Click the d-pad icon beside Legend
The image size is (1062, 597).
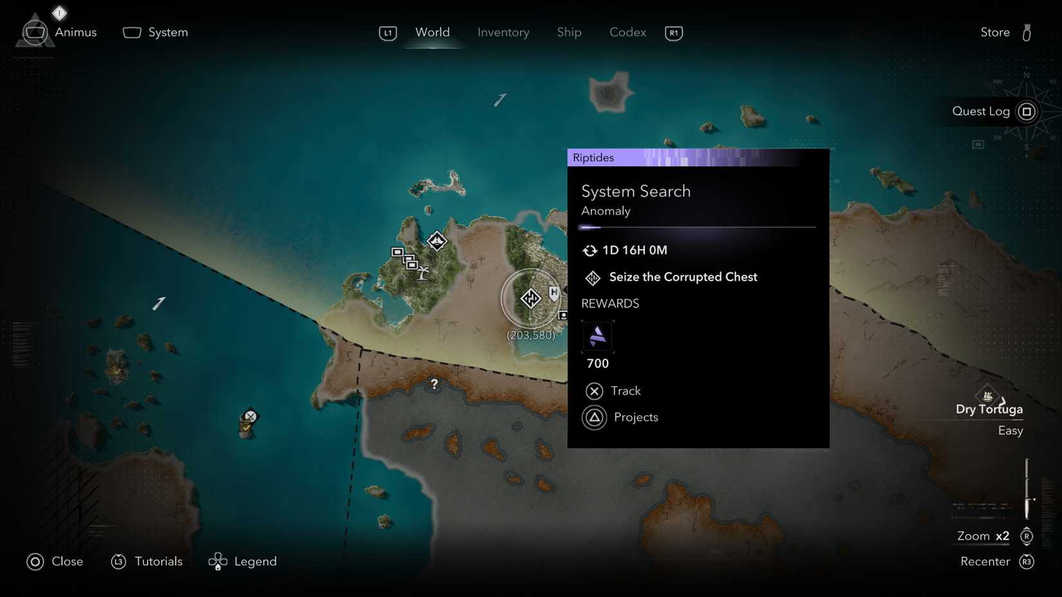click(x=218, y=562)
